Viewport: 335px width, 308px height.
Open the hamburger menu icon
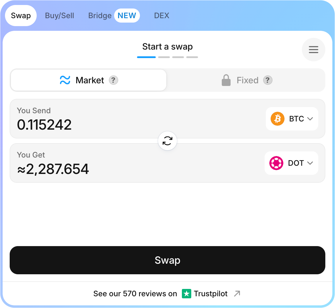[x=313, y=50]
